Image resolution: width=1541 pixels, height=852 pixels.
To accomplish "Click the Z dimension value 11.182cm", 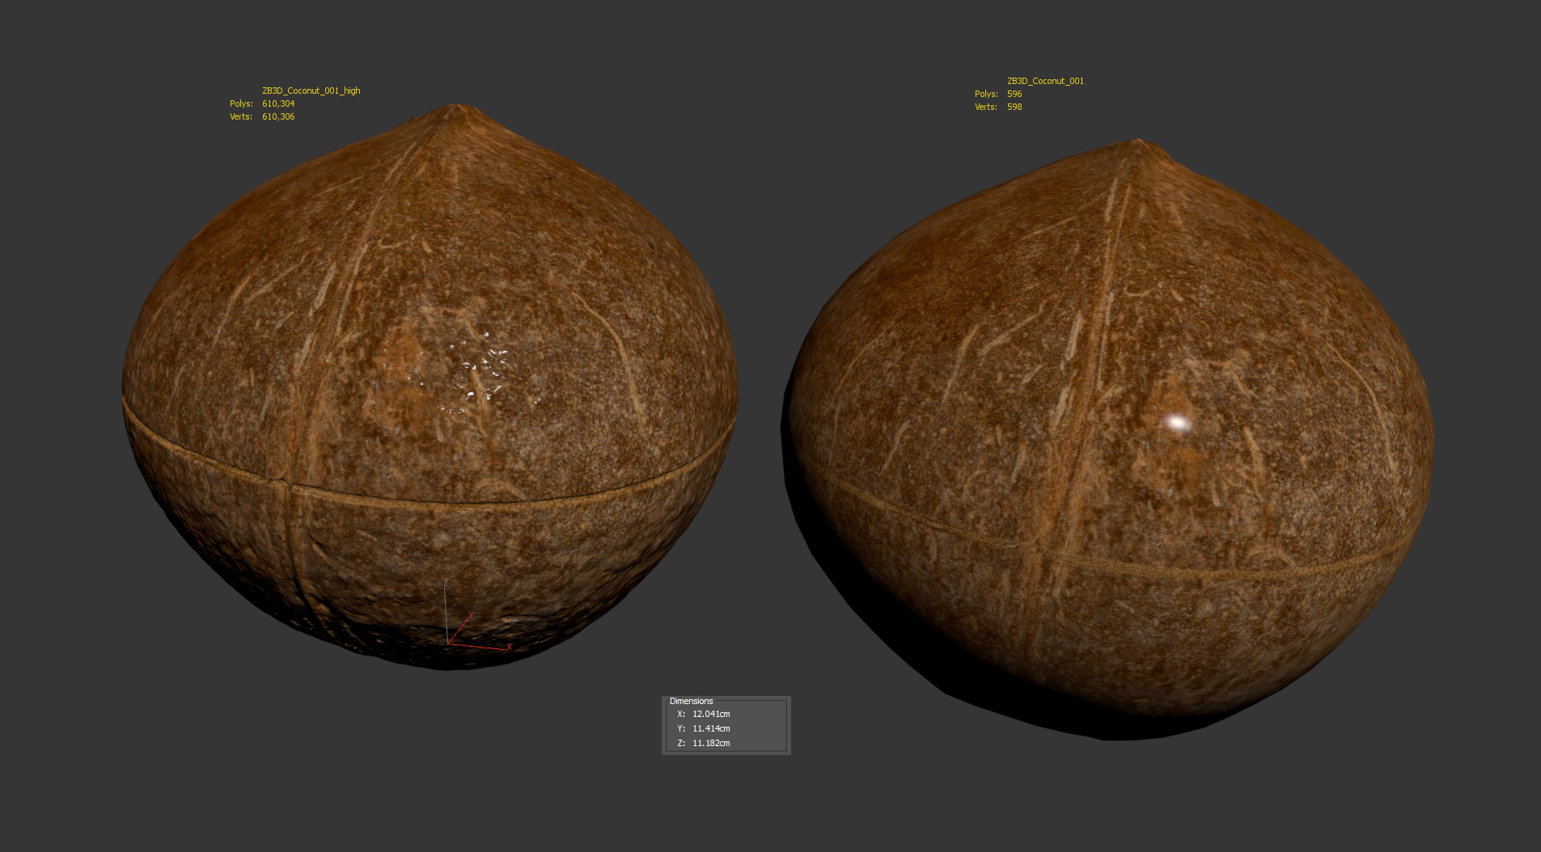I will [711, 743].
